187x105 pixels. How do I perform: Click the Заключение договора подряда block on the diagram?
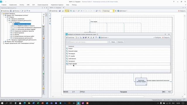tap(141, 82)
